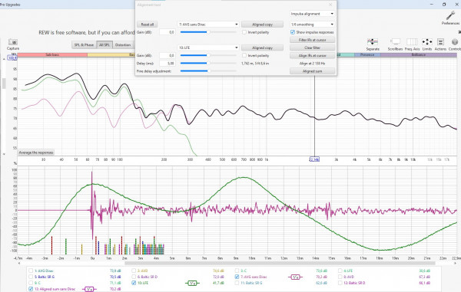The width and height of the screenshot is (461, 292).
Task: Click the first Gain (dB) input field
Action: (167, 32)
